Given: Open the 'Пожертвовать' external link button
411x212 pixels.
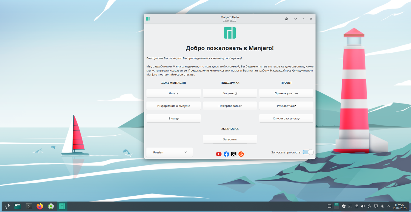Looking at the screenshot, I should [x=230, y=106].
